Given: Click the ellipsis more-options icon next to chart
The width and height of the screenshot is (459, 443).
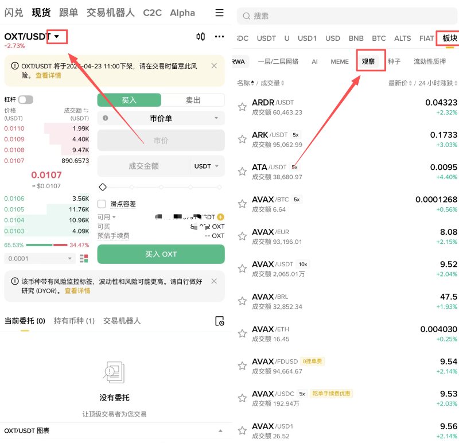Looking at the screenshot, I should [219, 36].
